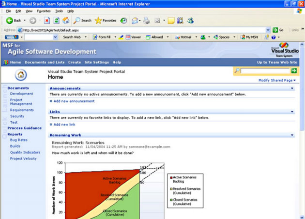Click the Forward arrow icon

[x=33, y=20]
